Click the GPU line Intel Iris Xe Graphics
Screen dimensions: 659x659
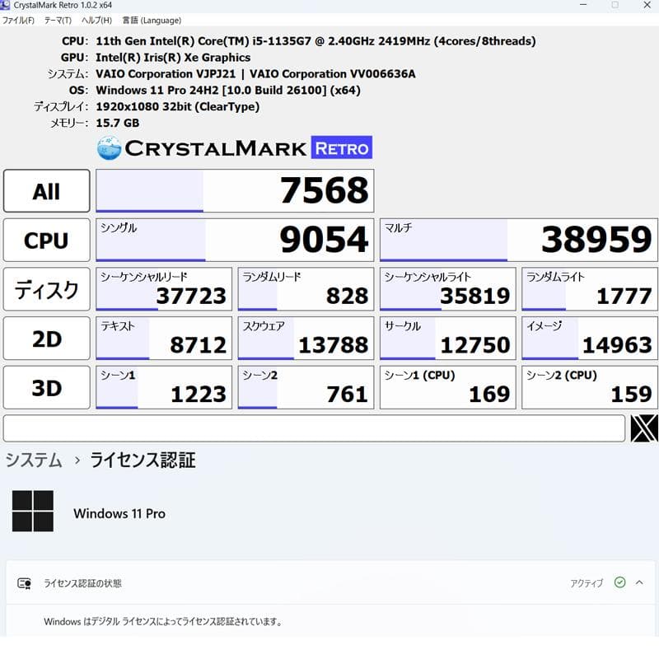[x=173, y=58]
